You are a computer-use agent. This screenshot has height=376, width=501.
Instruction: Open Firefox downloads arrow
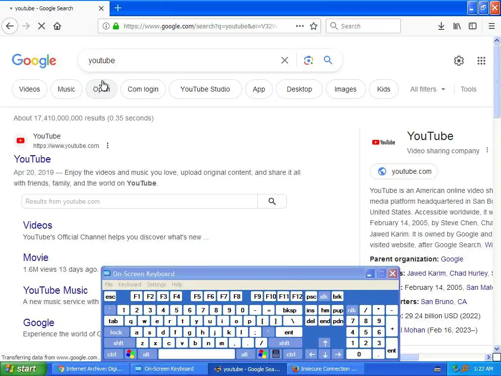click(x=441, y=26)
